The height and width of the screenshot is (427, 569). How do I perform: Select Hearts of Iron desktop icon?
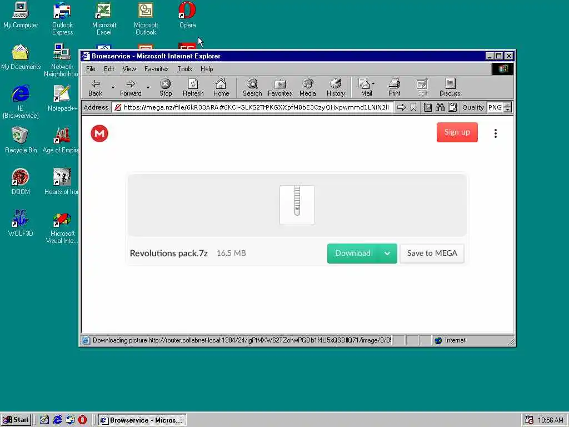click(x=62, y=182)
